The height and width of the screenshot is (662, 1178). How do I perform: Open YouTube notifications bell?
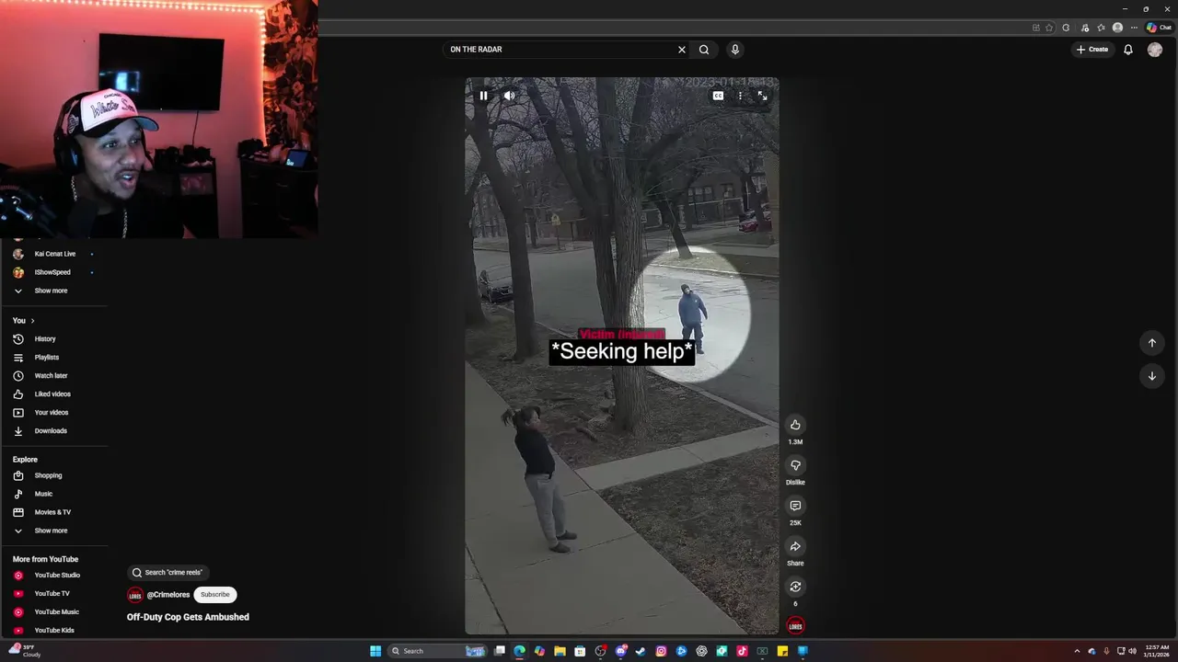pyautogui.click(x=1128, y=50)
